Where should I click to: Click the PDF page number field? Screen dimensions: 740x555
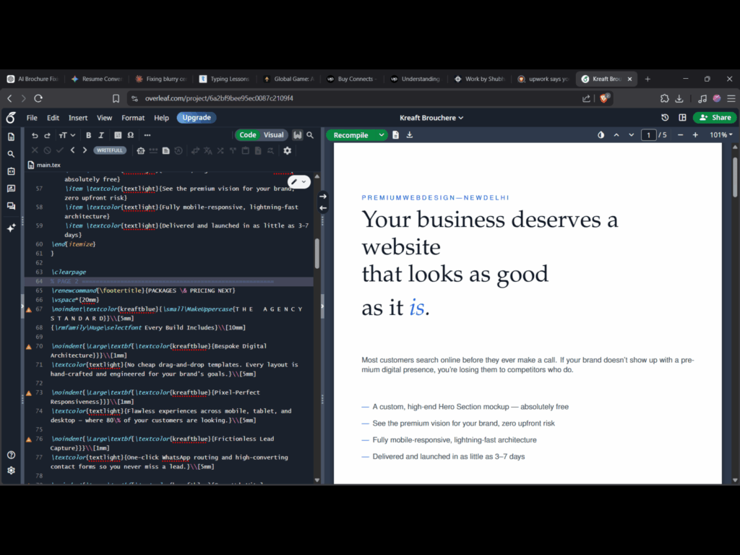click(x=648, y=135)
